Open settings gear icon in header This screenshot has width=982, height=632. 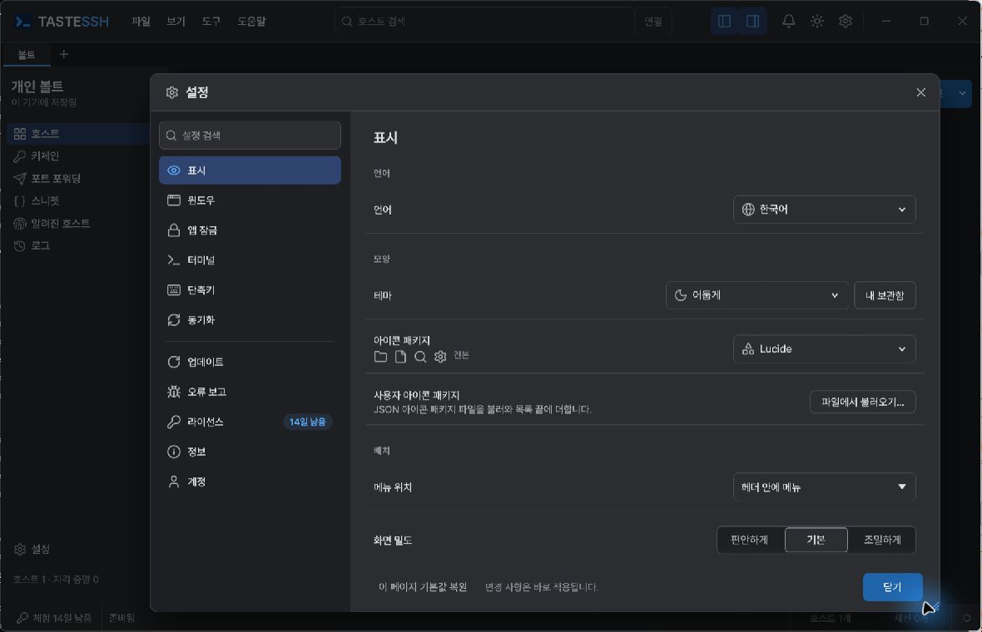(x=846, y=22)
